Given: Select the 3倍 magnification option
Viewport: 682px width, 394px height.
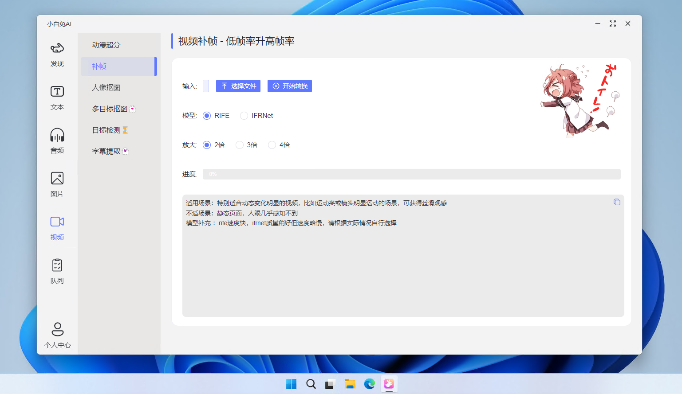Looking at the screenshot, I should coord(240,144).
